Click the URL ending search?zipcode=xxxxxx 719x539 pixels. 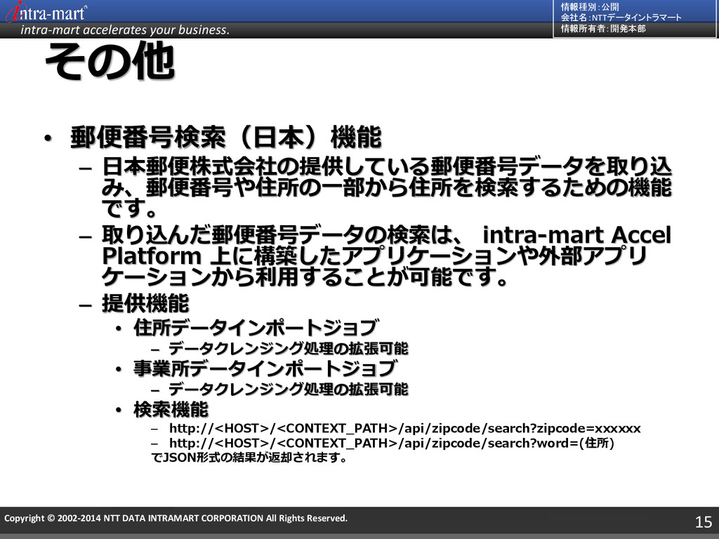405,429
